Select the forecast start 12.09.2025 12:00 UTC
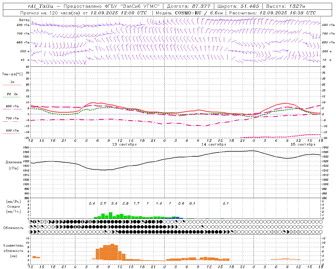This screenshot has height=269, width=336. 119,13
